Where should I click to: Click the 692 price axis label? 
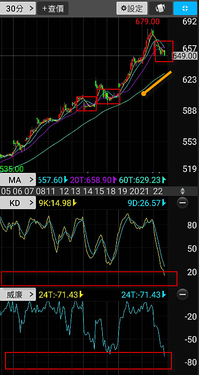coord(189,22)
